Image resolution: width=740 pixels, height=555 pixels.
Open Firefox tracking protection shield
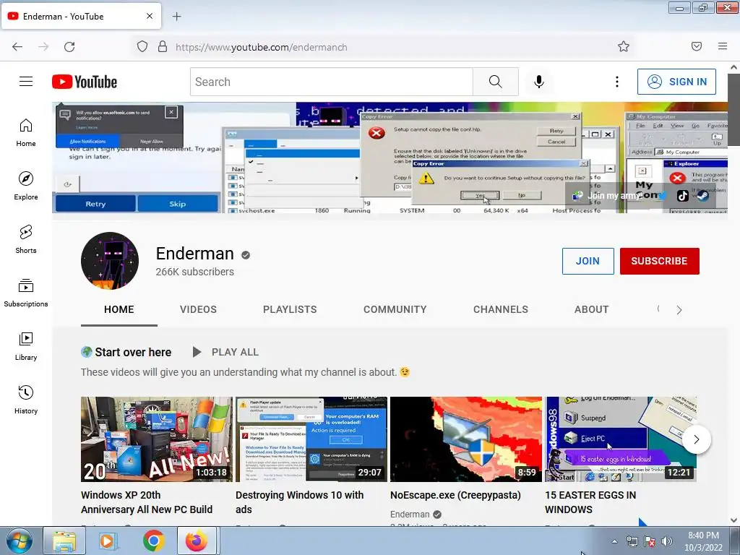tap(142, 46)
